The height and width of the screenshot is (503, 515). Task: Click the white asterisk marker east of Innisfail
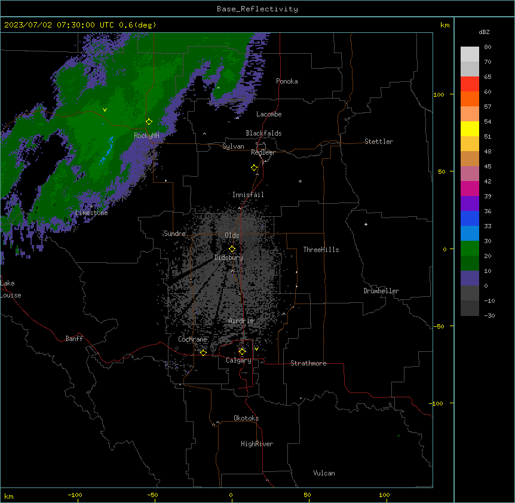click(300, 181)
